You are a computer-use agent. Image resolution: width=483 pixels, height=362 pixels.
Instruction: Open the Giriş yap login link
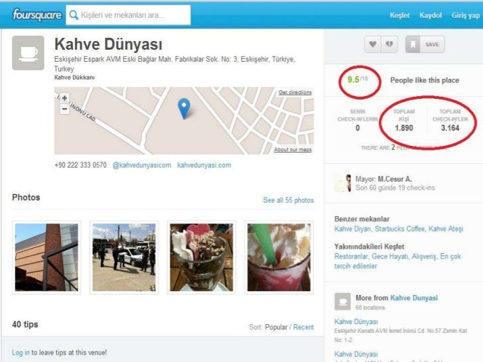coord(466,15)
